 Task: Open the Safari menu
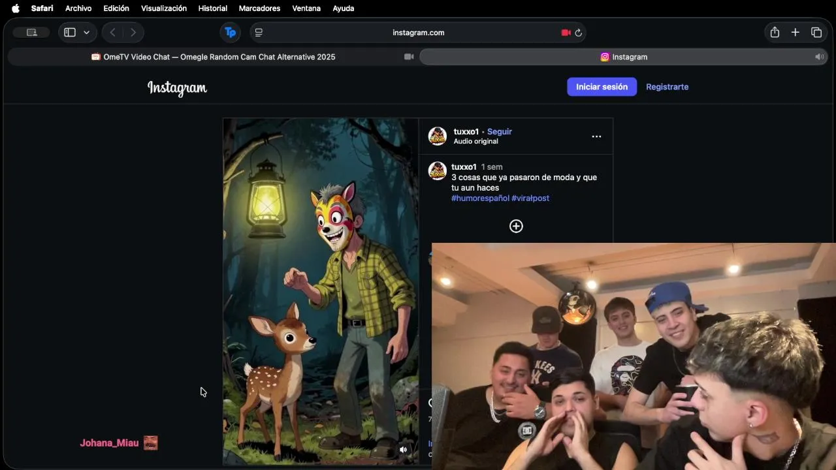(42, 8)
